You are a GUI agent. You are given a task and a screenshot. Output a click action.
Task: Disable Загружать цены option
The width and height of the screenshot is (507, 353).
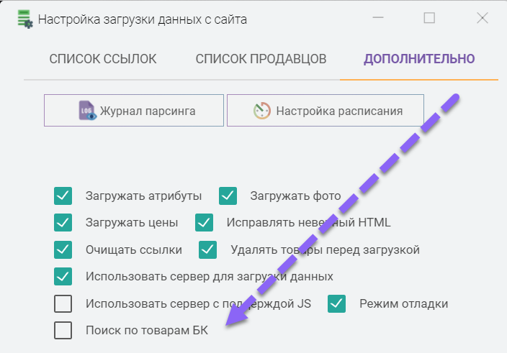pyautogui.click(x=63, y=223)
